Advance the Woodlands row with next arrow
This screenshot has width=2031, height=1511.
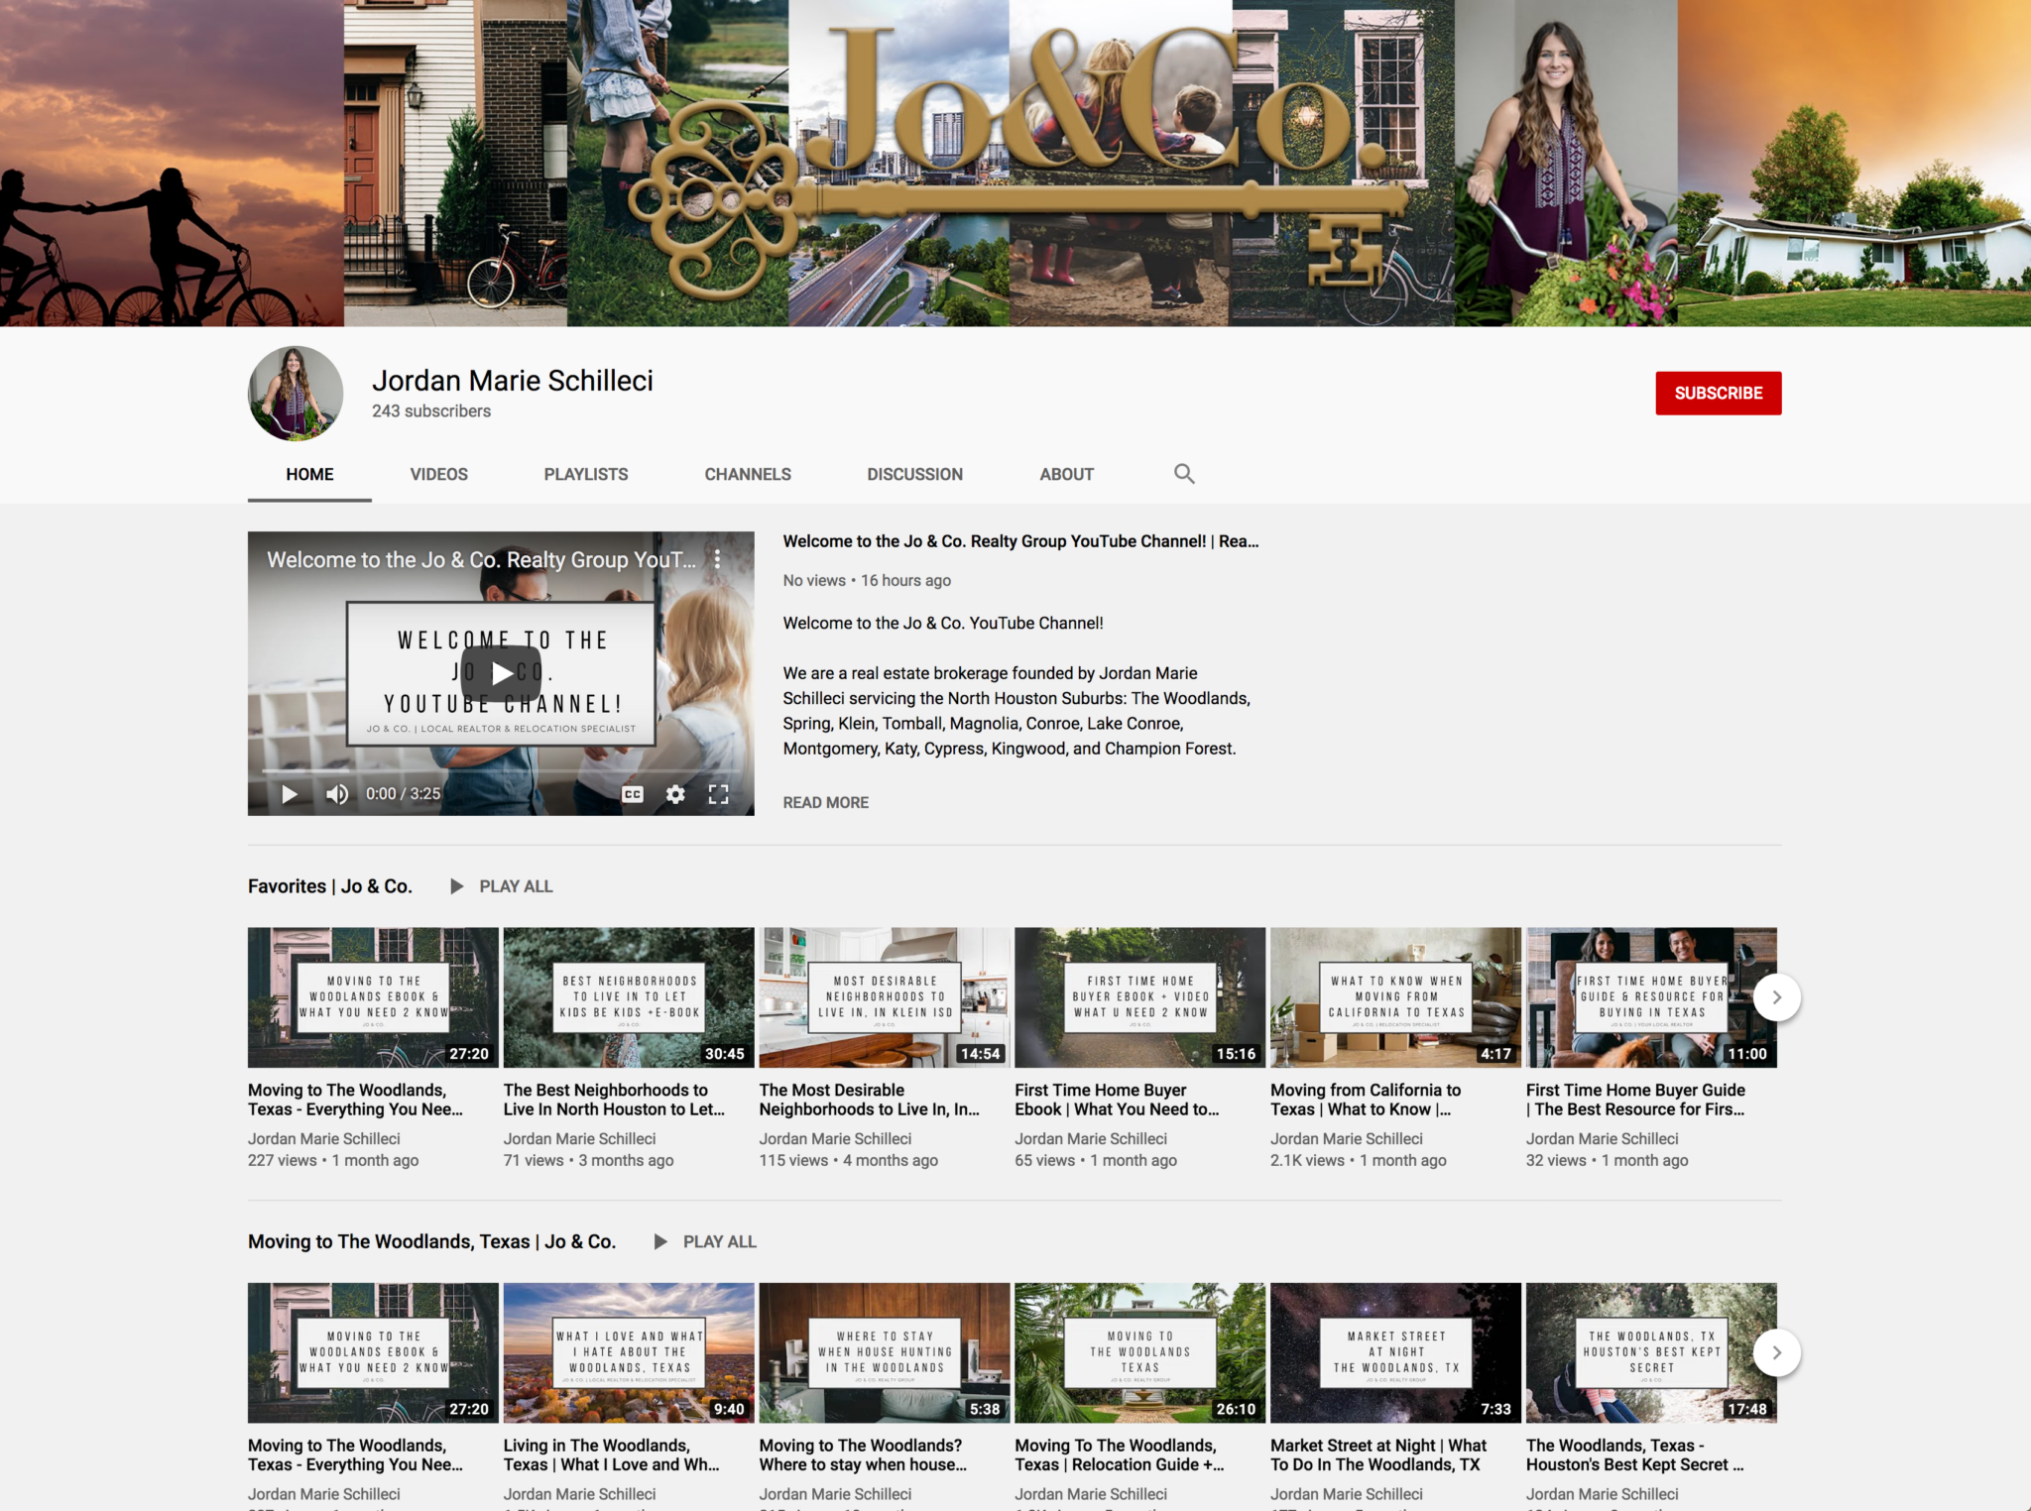coord(1776,1352)
